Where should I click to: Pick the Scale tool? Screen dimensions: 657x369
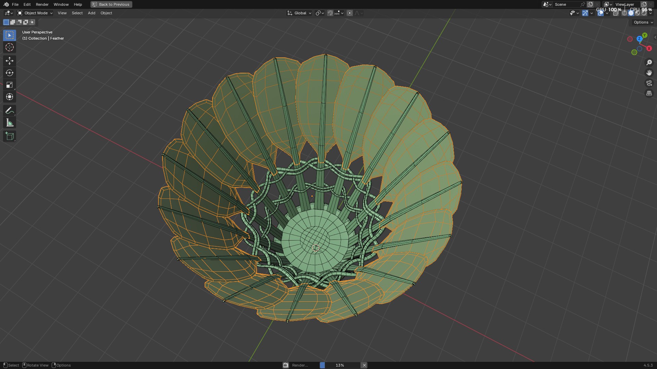9,85
